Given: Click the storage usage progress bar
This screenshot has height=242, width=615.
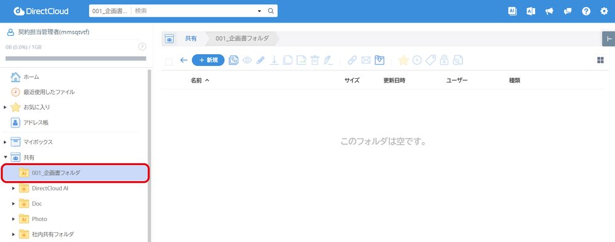Looking at the screenshot, I should pyautogui.click(x=76, y=58).
